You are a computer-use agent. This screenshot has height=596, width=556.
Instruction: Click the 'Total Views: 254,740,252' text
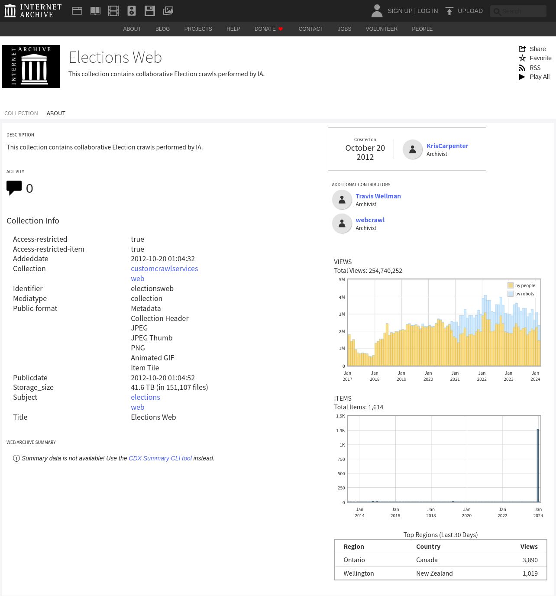point(368,271)
